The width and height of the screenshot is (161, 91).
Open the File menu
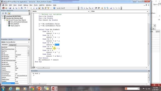pos(6,5)
